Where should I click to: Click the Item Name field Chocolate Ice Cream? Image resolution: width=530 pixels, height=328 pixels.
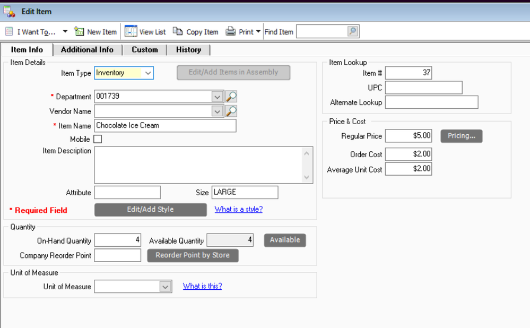[x=165, y=125]
